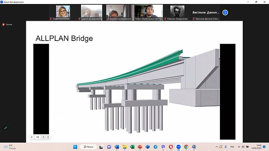Image resolution: width=269 pixels, height=151 pixels.
Task: Open volume speaker tray icon
Action: [243, 147]
